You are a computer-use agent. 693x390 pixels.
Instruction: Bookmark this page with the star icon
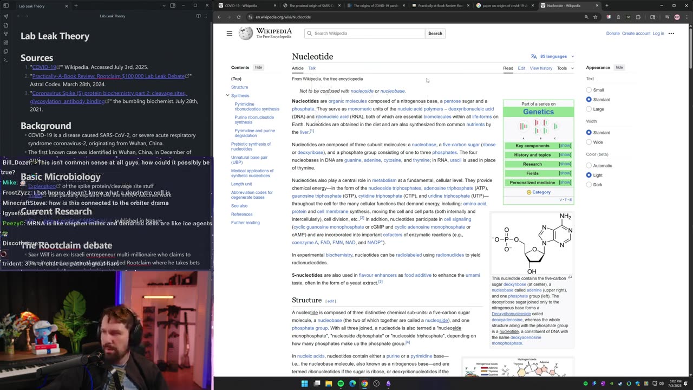(595, 17)
